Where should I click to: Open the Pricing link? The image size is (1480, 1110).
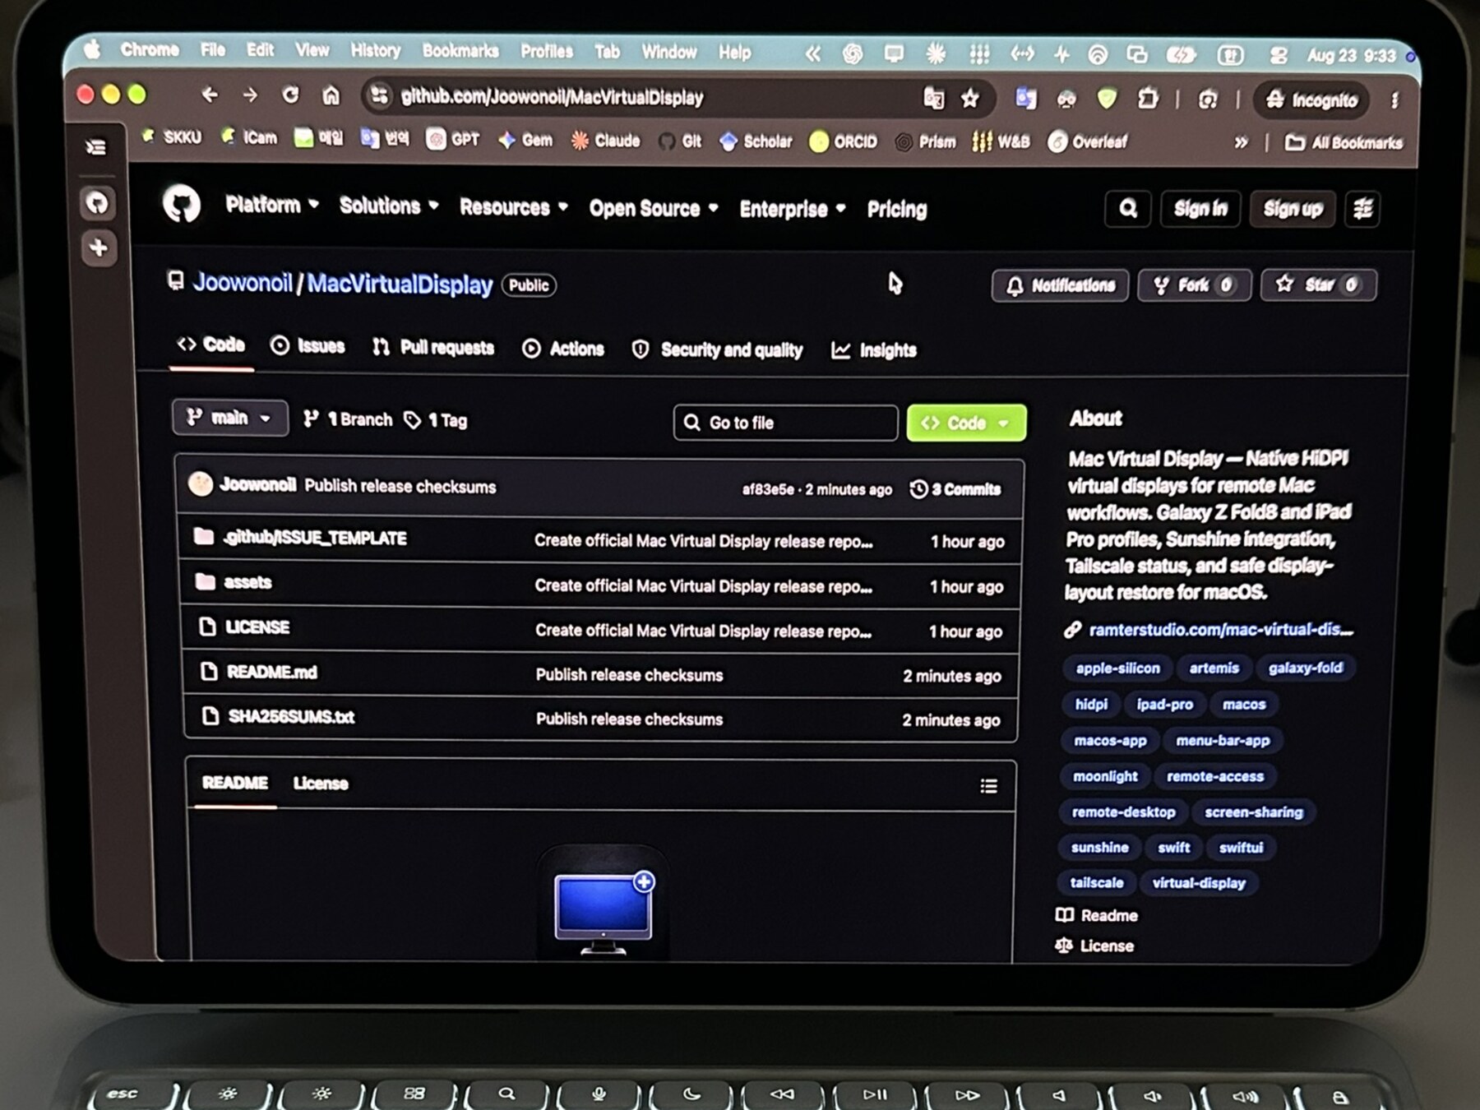click(x=897, y=210)
